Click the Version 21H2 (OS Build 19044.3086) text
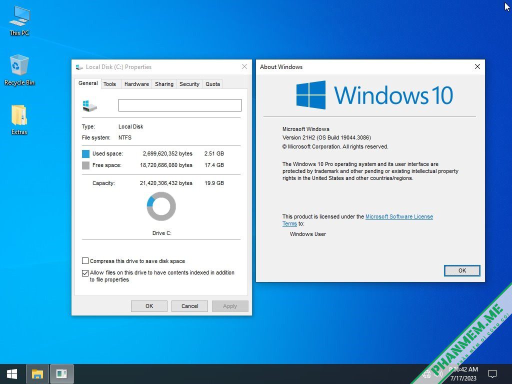 click(x=326, y=138)
